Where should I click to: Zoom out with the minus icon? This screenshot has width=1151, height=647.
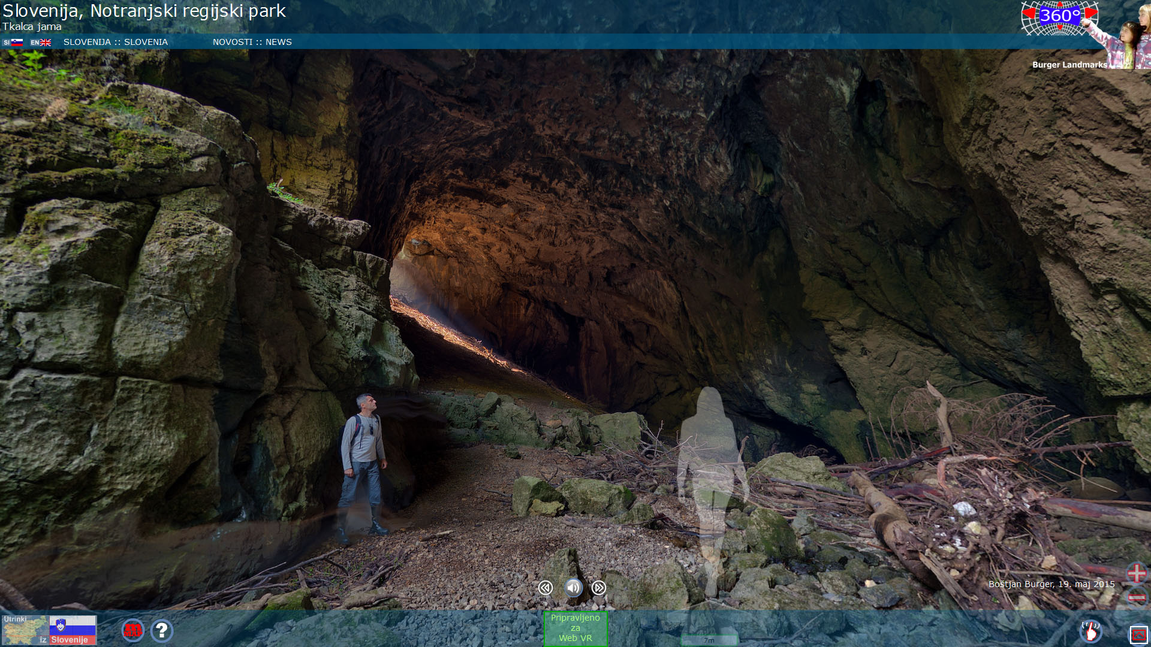coord(1137,597)
